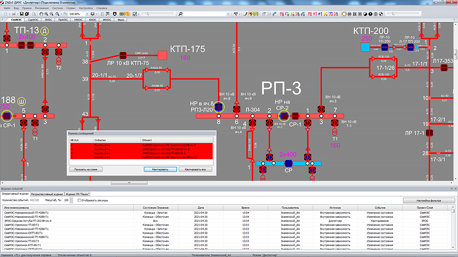The width and height of the screenshot is (458, 257).
Task: Open the zoom percentage 100.00% dropdown
Action: click(87, 14)
